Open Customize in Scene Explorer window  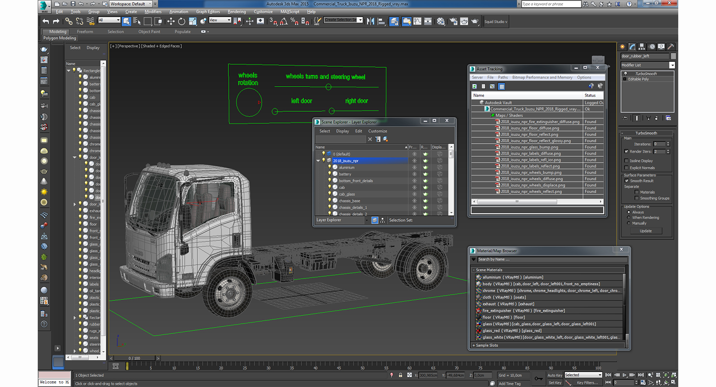tap(377, 131)
